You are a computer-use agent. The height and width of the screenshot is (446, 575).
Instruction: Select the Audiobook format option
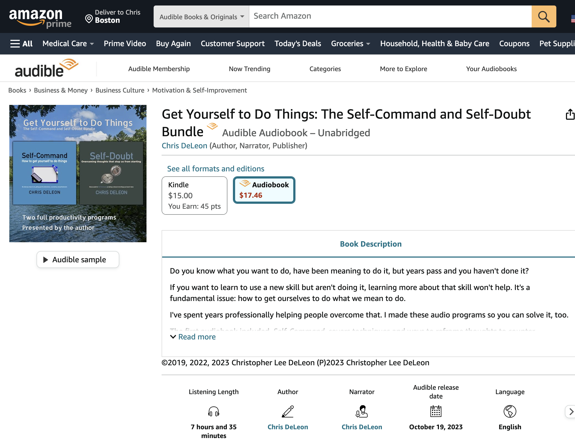pyautogui.click(x=264, y=190)
